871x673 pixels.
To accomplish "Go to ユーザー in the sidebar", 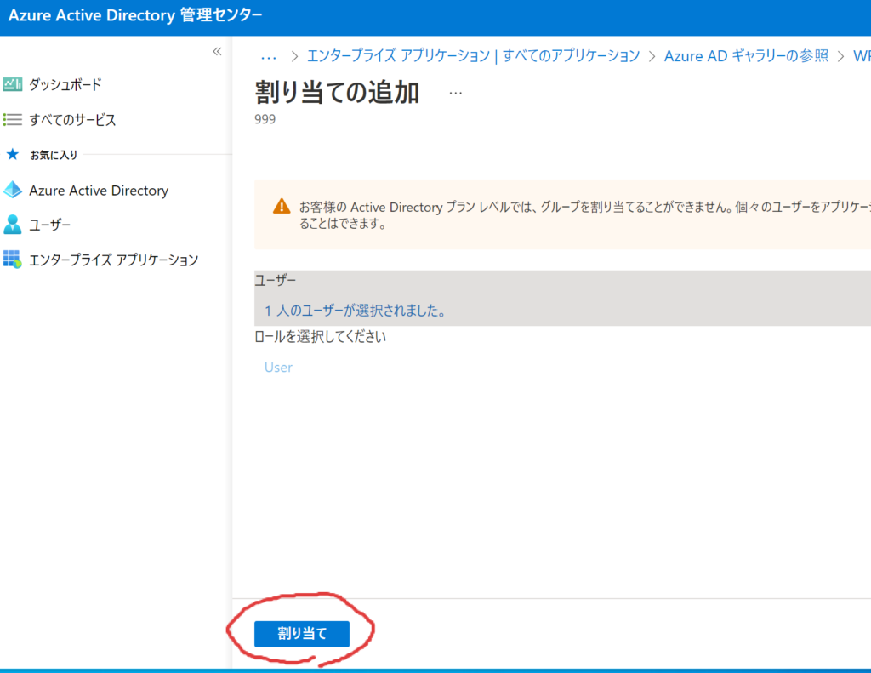I will click(x=50, y=225).
